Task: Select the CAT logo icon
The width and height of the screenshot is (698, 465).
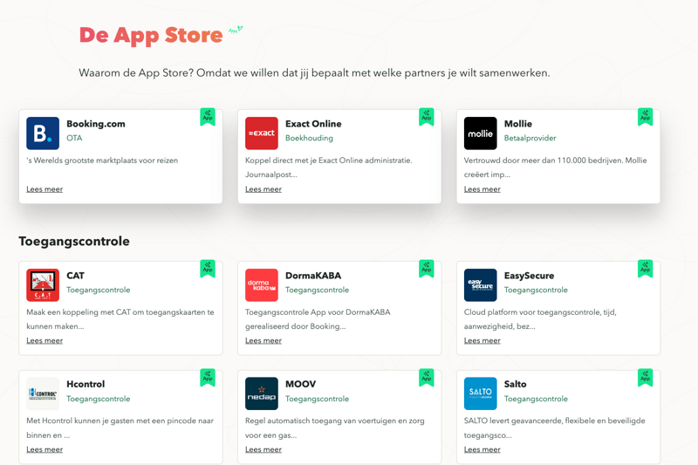Action: pos(43,284)
